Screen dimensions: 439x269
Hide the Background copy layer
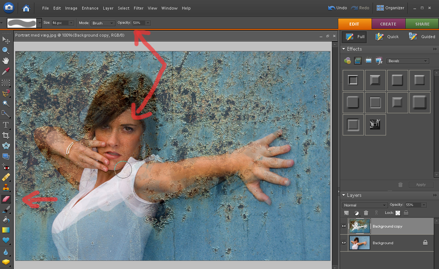[x=344, y=226]
